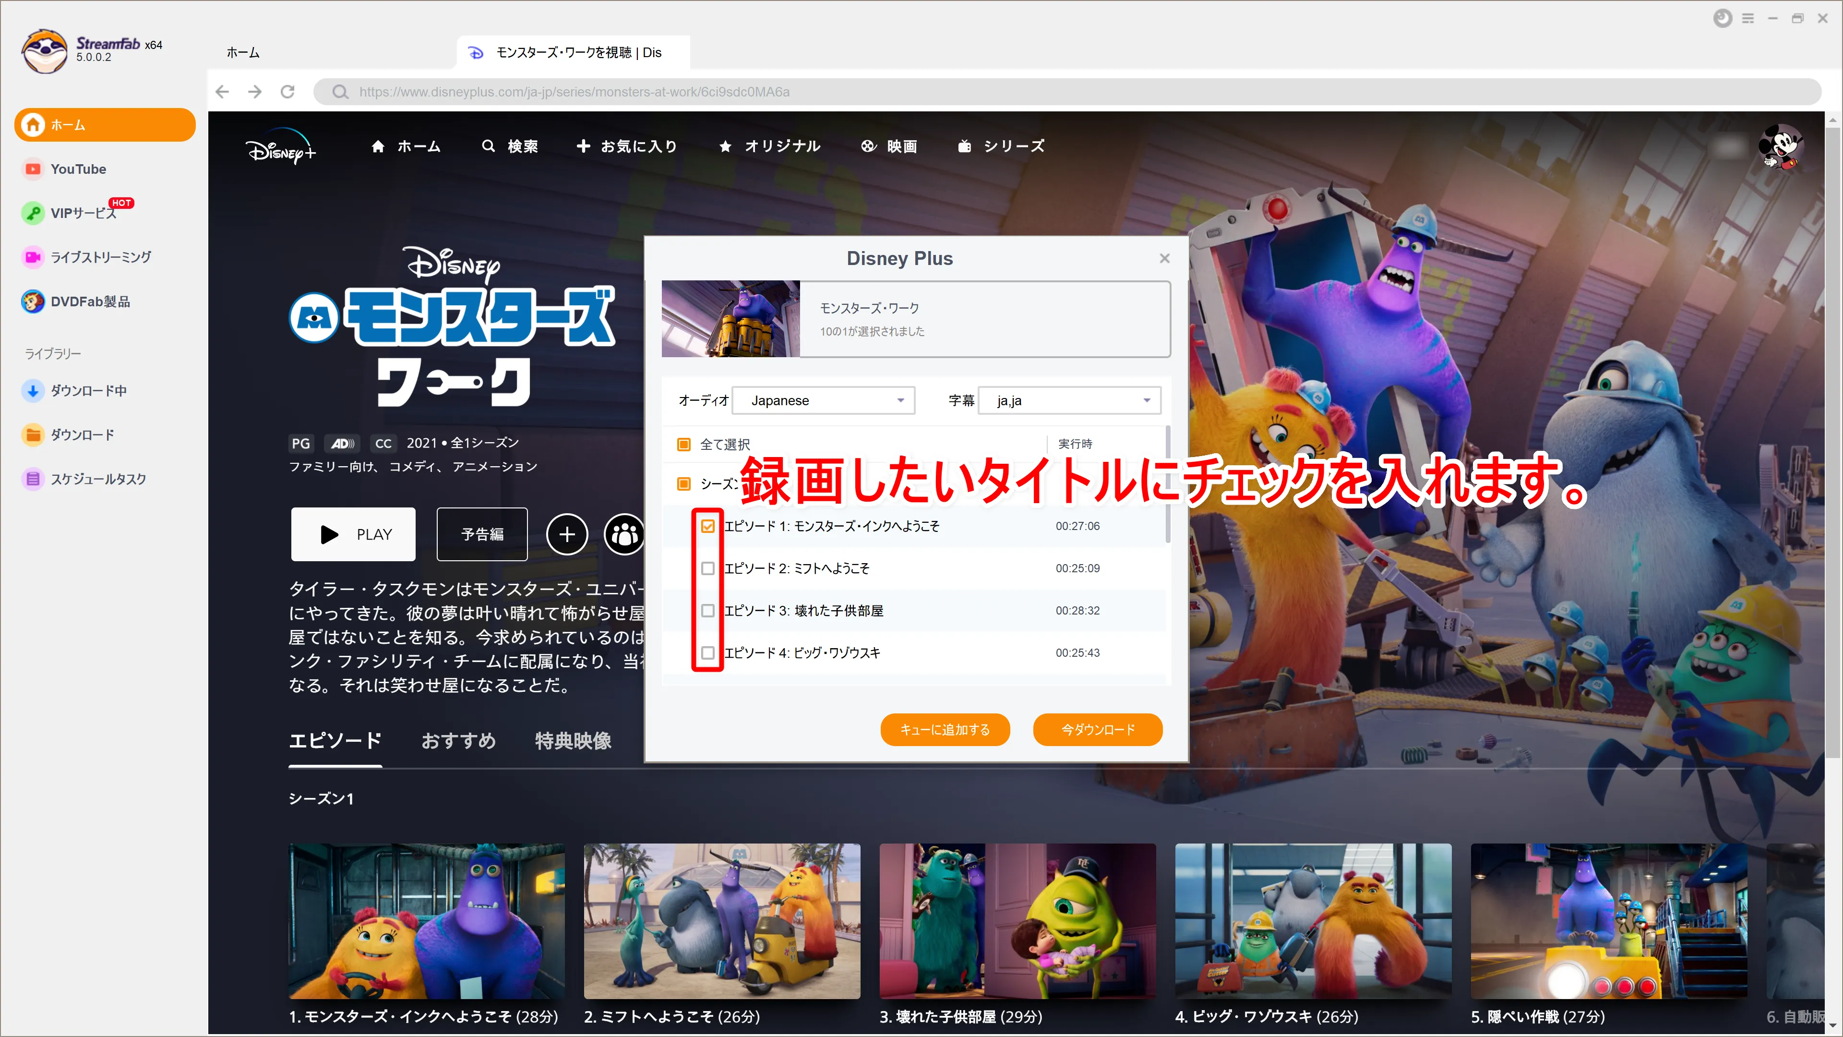Click the 予告編 trailer button
This screenshot has height=1037, width=1843.
coord(482,534)
